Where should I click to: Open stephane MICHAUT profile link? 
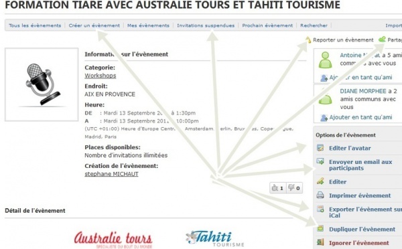click(111, 174)
